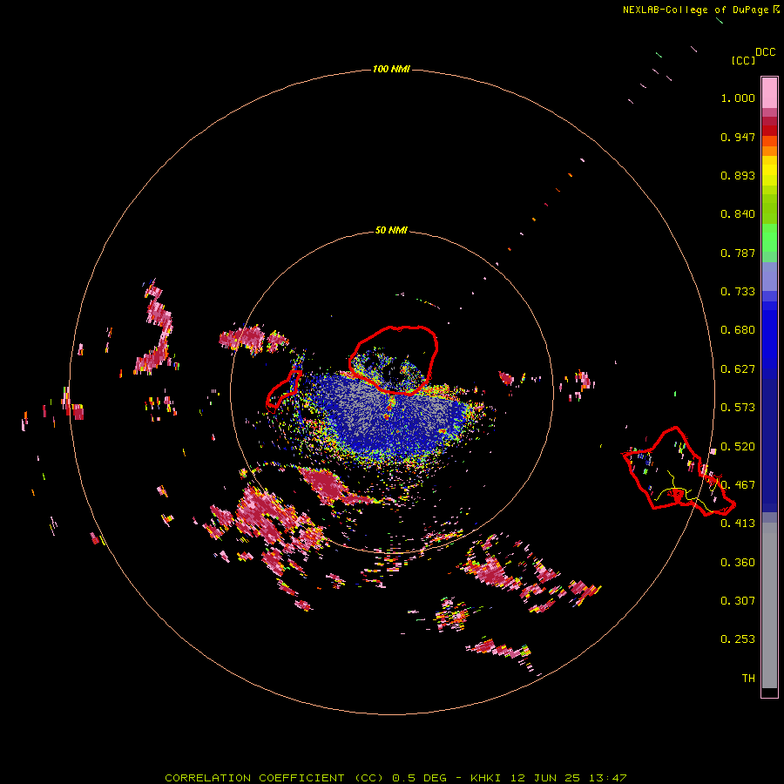Select the 0.840 scale value
This screenshot has height=784, width=784.
tap(738, 214)
